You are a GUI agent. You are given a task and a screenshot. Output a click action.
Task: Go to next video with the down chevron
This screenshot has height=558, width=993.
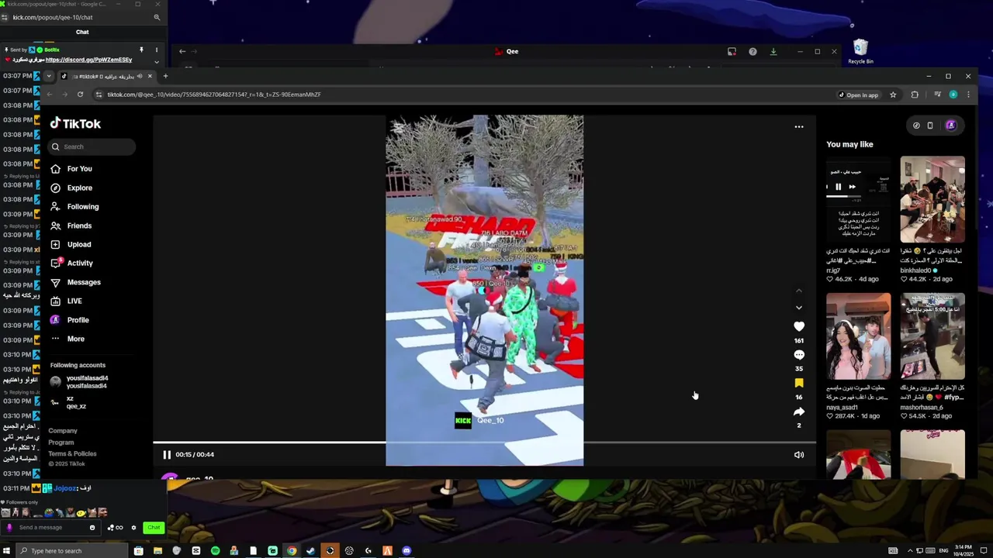click(799, 308)
